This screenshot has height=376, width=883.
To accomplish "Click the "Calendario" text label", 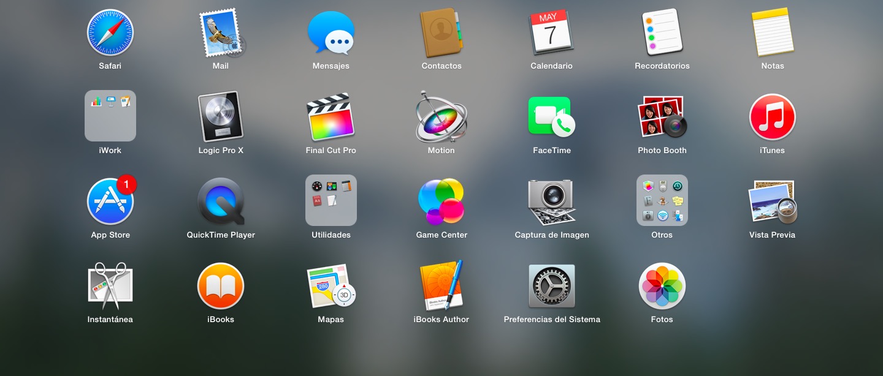I will tap(552, 66).
